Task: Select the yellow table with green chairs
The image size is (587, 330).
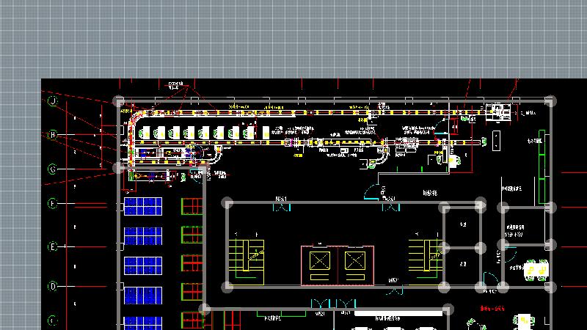Action: click(x=536, y=270)
